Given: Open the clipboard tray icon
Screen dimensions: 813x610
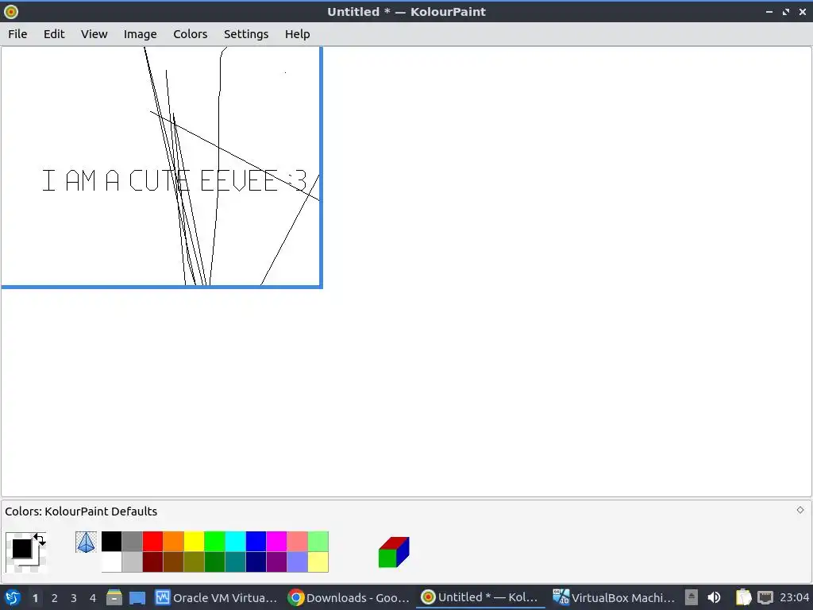Looking at the screenshot, I should coord(743,597).
